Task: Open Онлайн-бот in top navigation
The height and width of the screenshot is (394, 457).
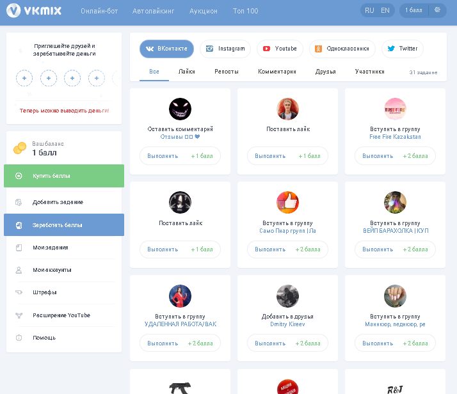Action: tap(99, 11)
